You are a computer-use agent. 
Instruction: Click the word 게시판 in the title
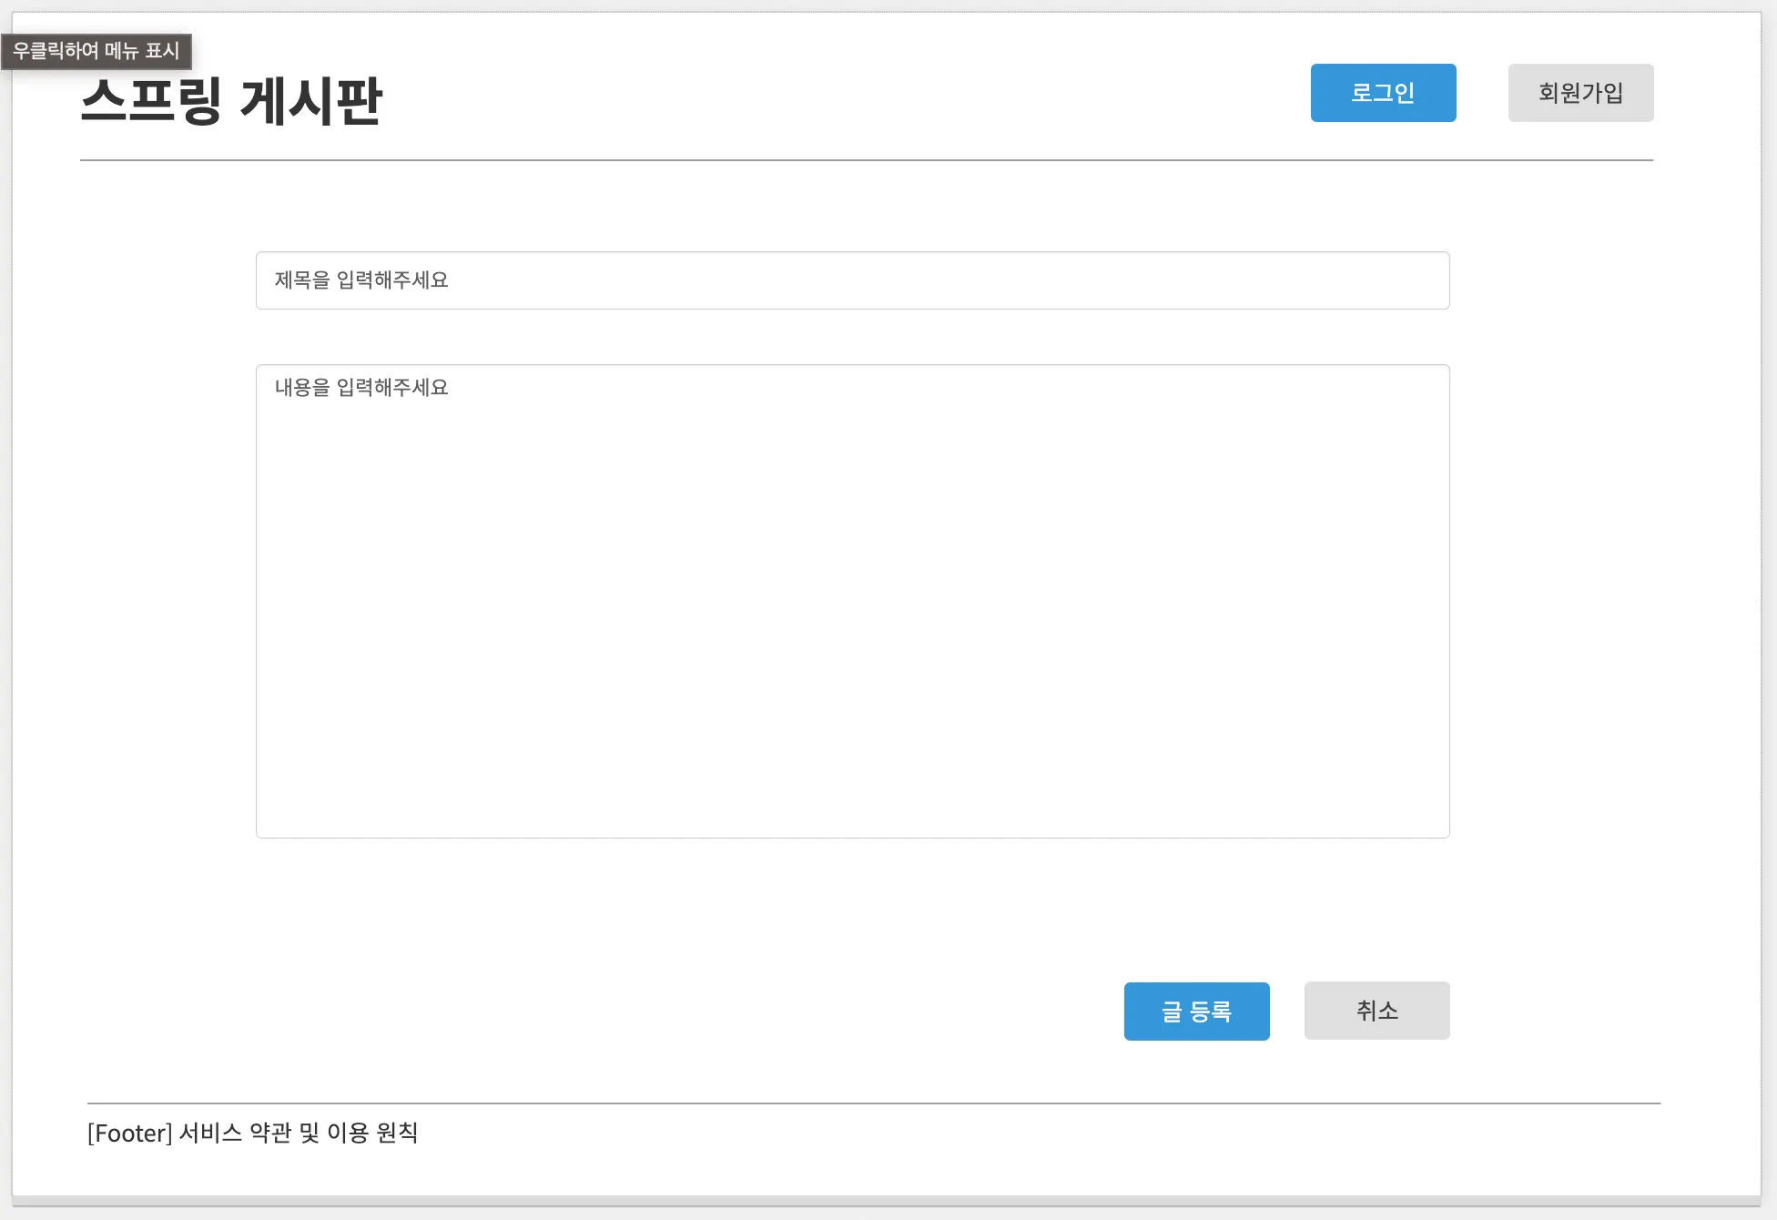[311, 102]
